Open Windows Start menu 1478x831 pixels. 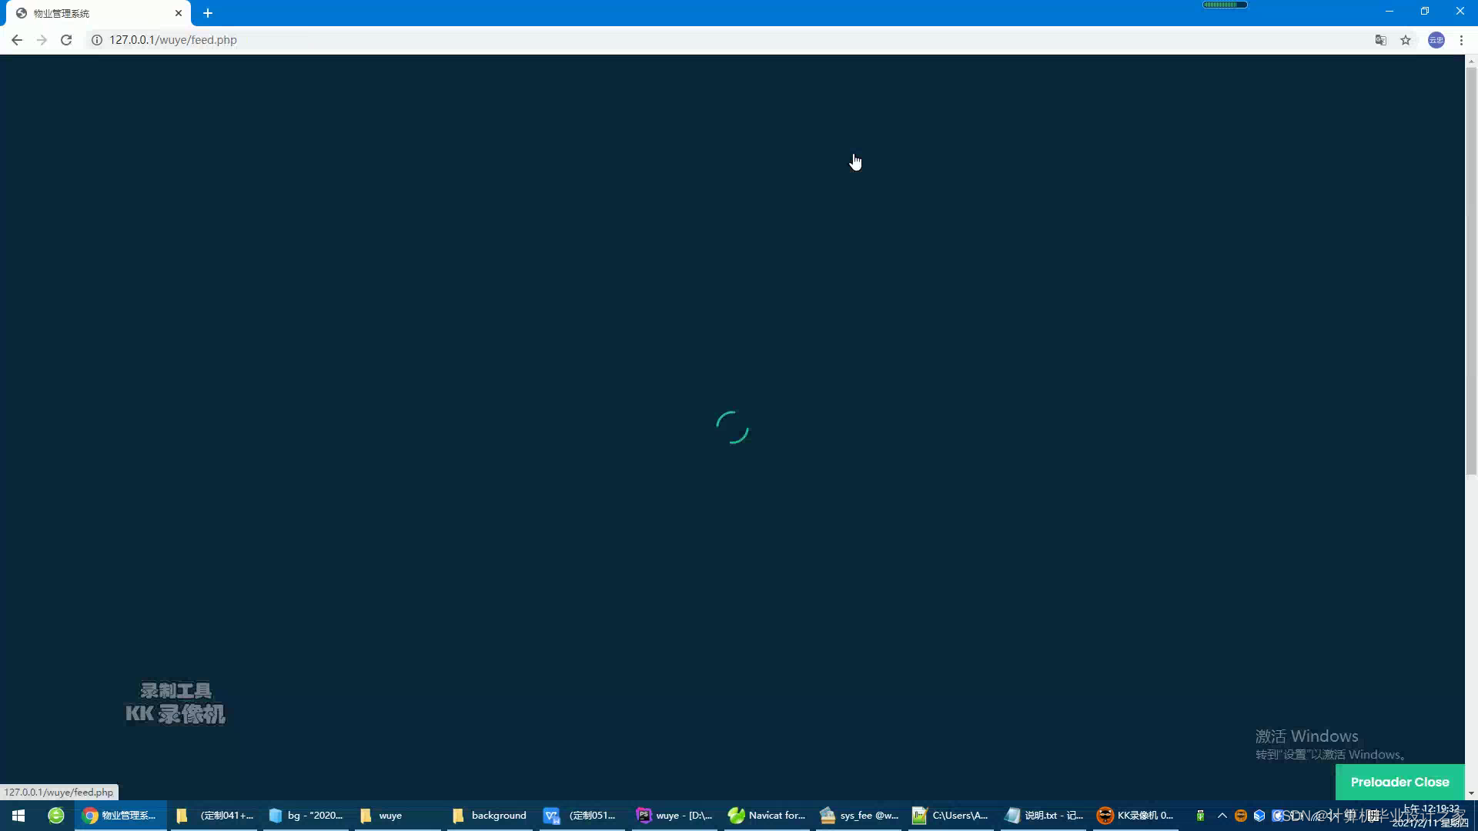pos(18,816)
